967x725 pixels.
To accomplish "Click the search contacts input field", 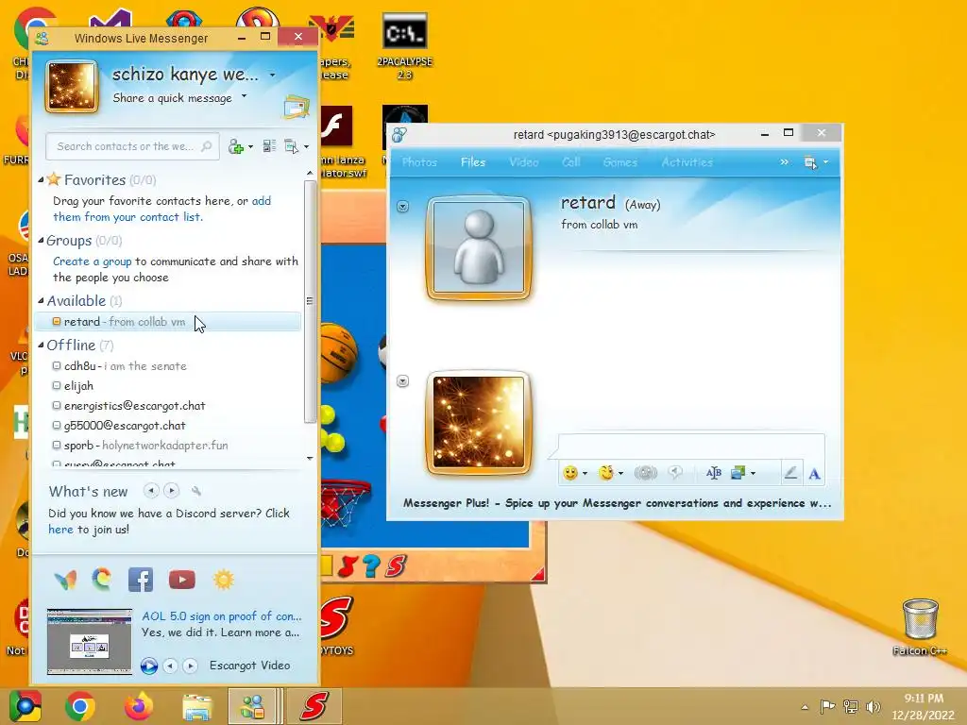I will click(132, 146).
